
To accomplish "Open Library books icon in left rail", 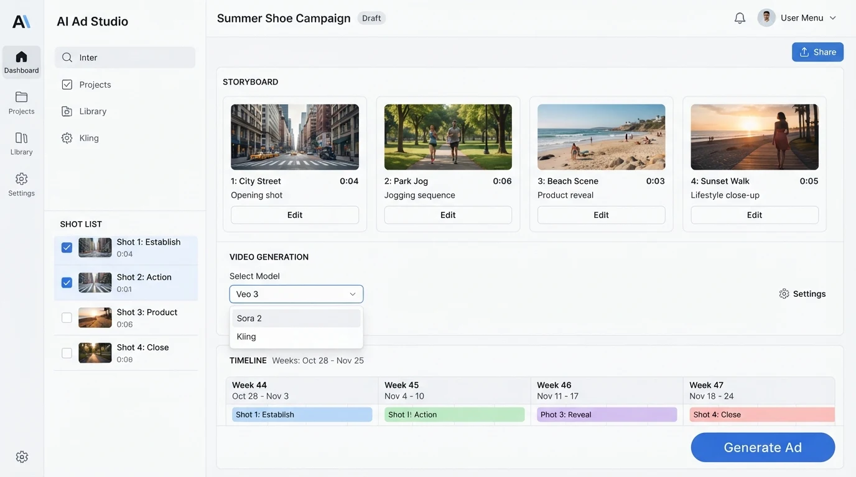I will coord(21,138).
